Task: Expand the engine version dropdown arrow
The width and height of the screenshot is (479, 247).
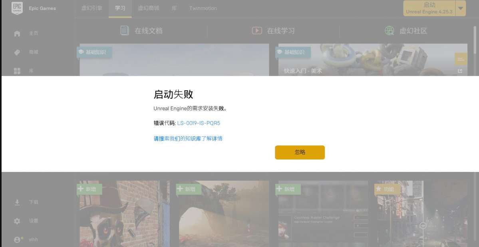Action: [x=460, y=8]
